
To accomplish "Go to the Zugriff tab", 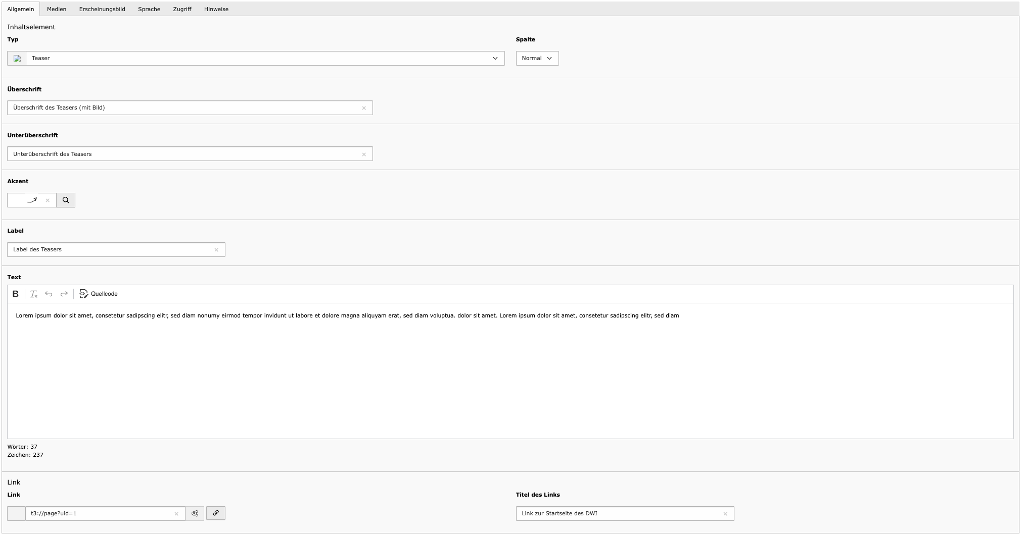I will point(182,9).
